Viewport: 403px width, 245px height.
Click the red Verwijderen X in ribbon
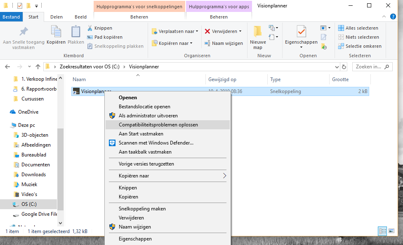[x=207, y=31]
